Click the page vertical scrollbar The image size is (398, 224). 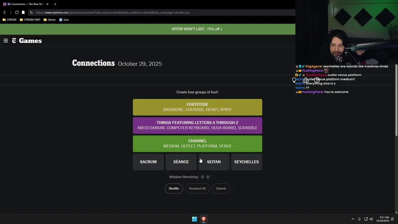(x=396, y=100)
